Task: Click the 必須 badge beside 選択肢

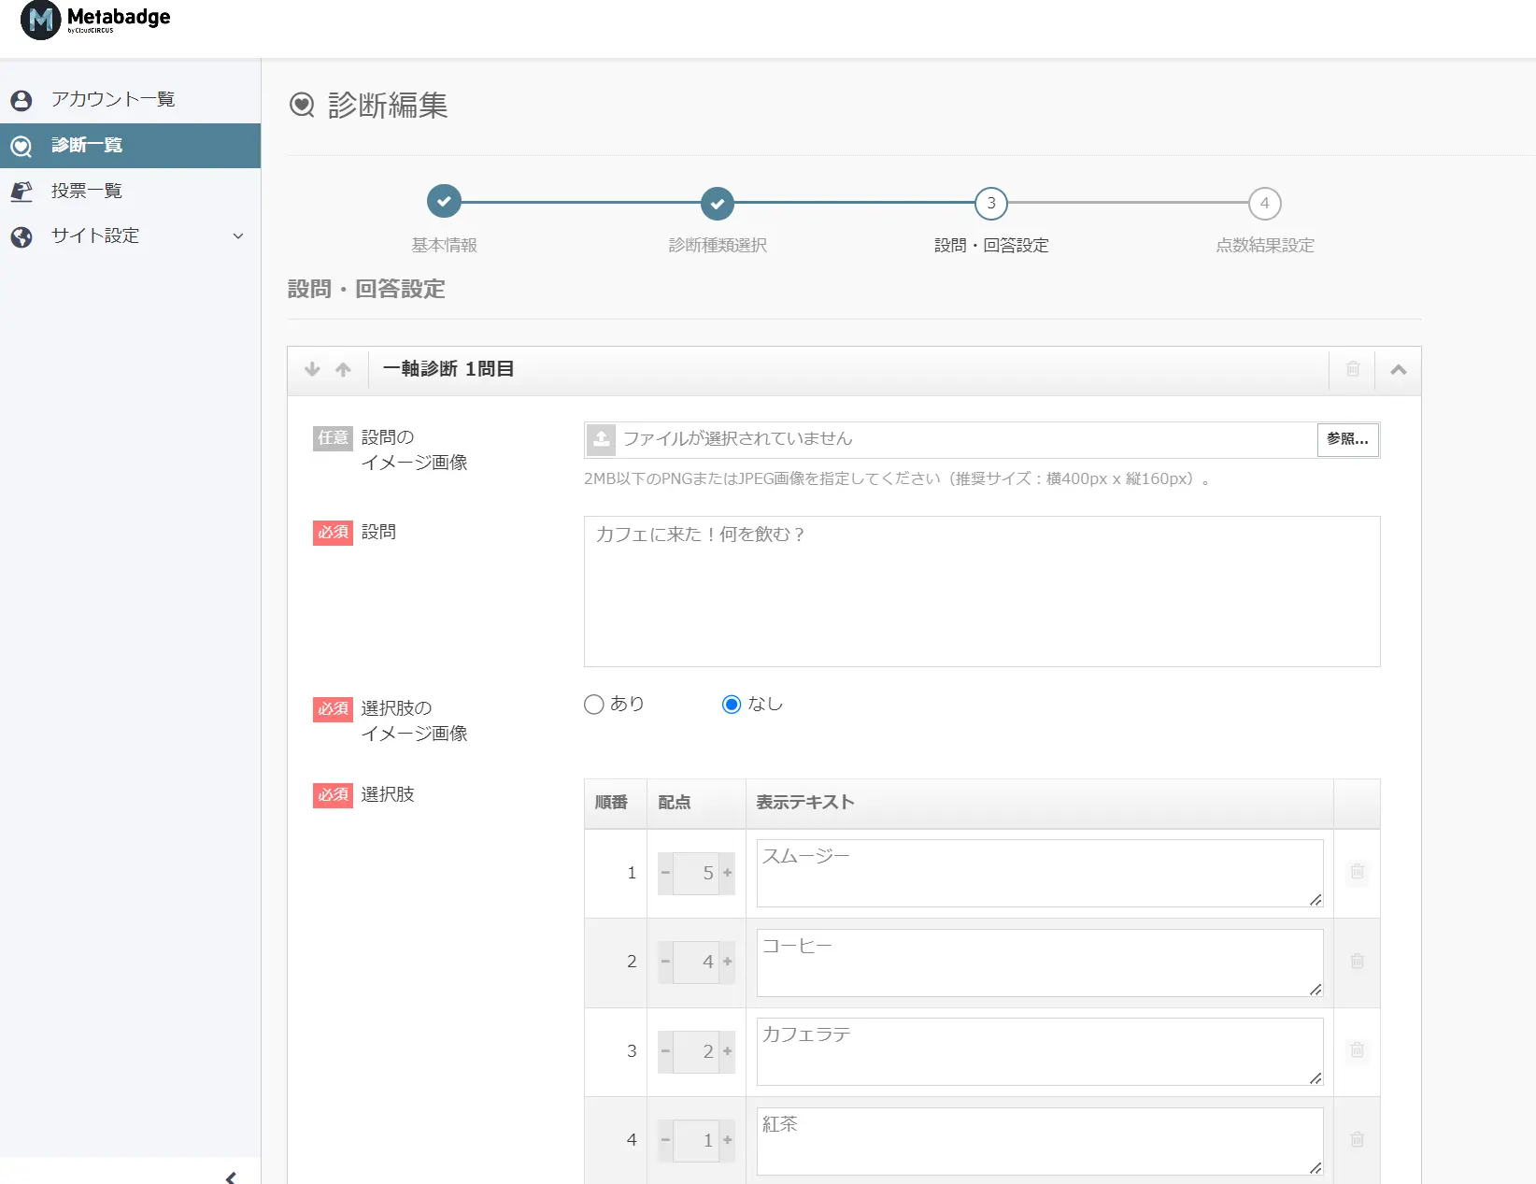Action: (x=333, y=795)
